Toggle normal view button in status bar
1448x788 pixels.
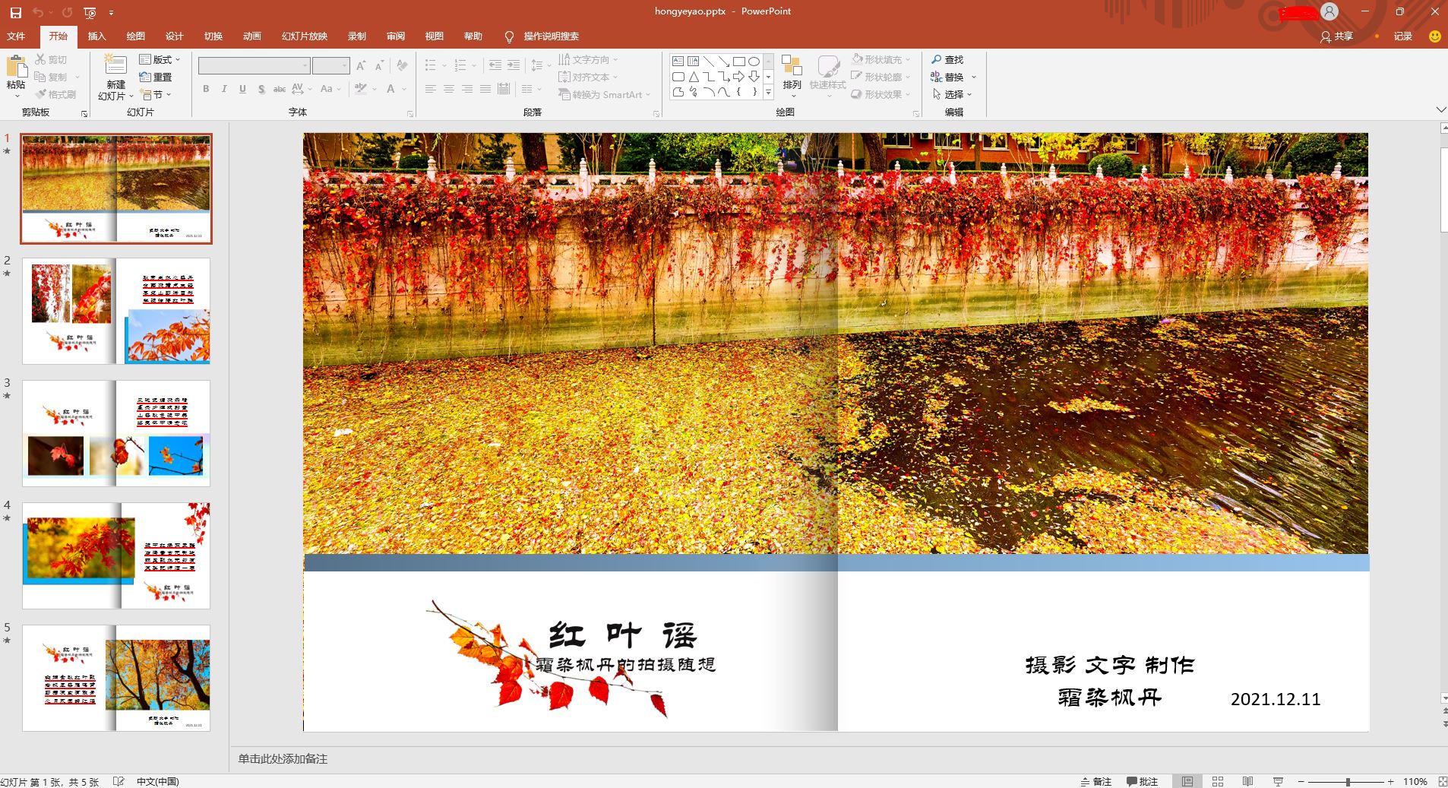pyautogui.click(x=1187, y=781)
